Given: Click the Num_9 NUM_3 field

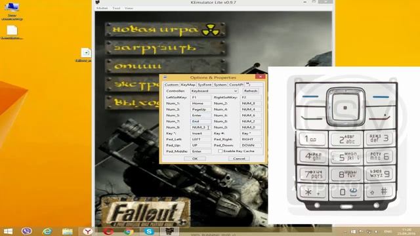Looking at the screenshot, I should pyautogui.click(x=201, y=127).
